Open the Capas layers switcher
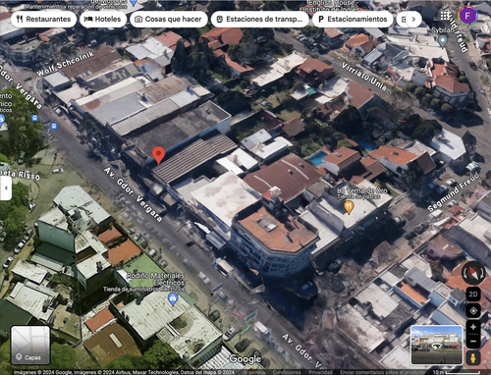Image resolution: width=491 pixels, height=375 pixels. pos(30,345)
